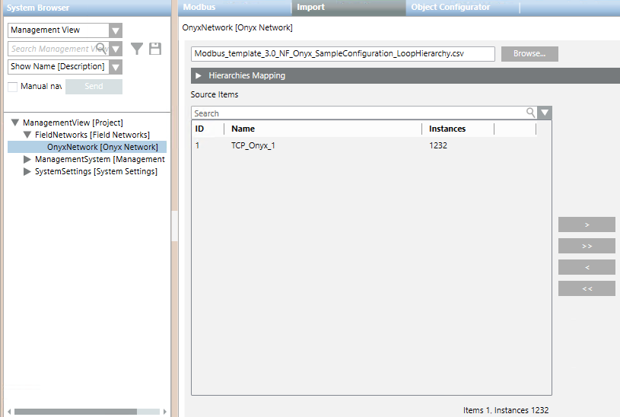The width and height of the screenshot is (620, 417).
Task: Open the Management View dropdown
Action: (x=115, y=30)
